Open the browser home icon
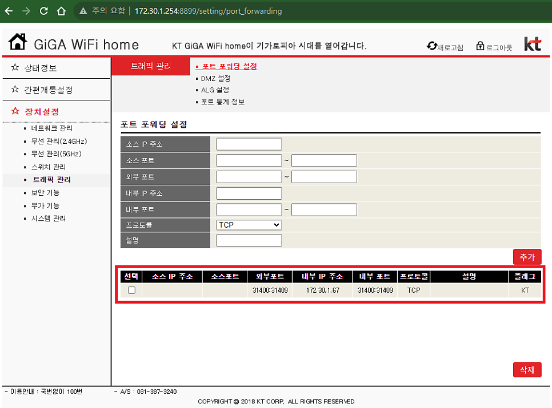Screen dimensions: 552x408 61,11
